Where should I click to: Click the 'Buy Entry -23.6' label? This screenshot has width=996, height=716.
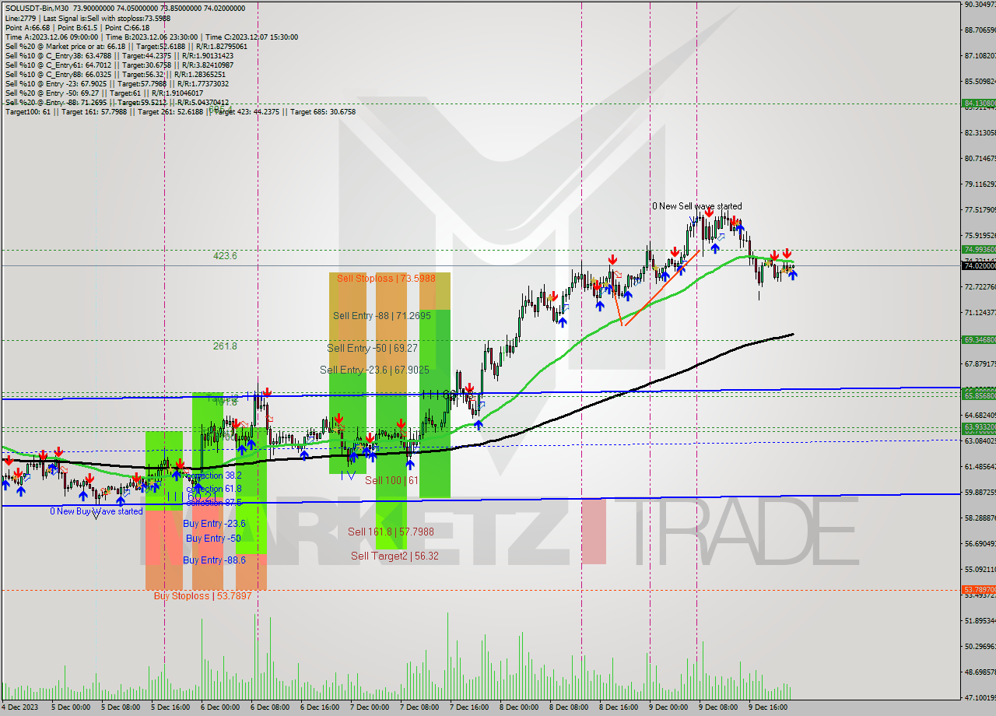pyautogui.click(x=214, y=524)
